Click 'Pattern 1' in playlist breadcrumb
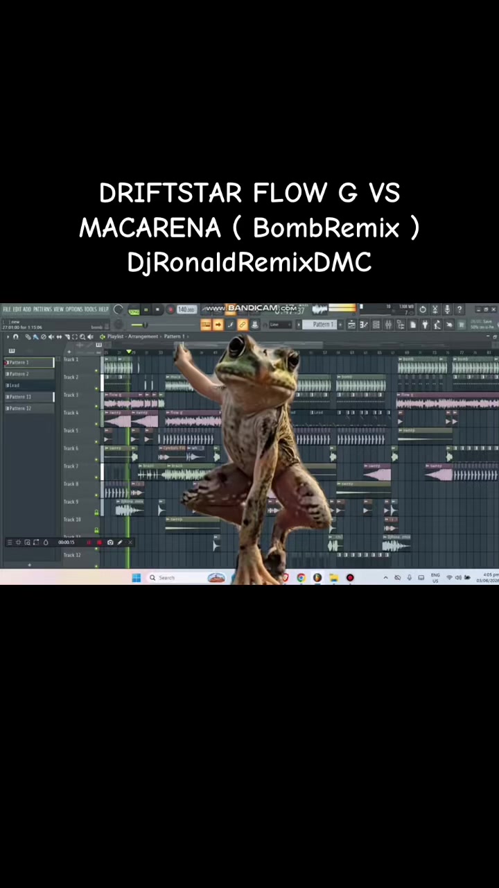This screenshot has width=499, height=888. point(174,336)
